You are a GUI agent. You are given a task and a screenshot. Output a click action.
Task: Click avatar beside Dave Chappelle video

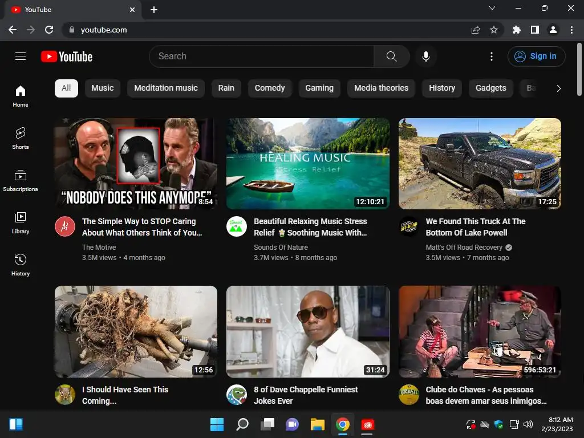(237, 395)
